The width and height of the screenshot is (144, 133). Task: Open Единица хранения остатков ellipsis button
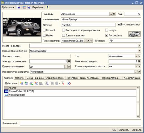tap(136, 66)
